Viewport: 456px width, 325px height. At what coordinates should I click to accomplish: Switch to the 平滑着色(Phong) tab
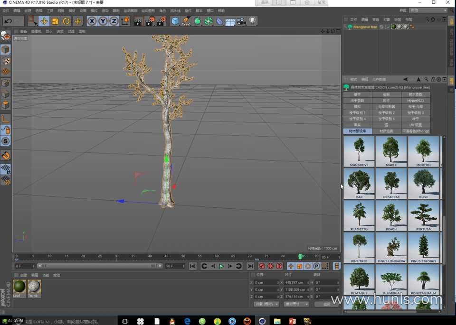415,131
